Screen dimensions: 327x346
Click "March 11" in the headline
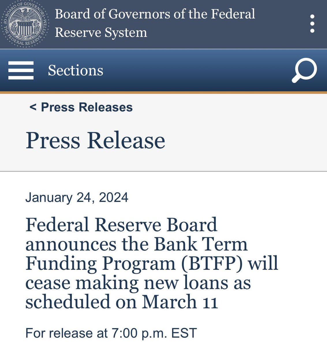[x=180, y=302]
